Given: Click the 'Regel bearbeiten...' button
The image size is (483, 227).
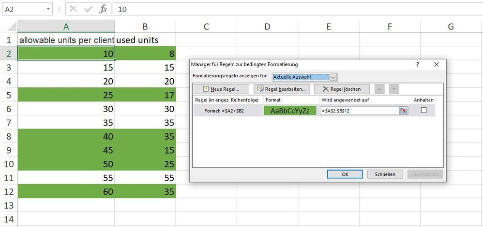Looking at the screenshot, I should coord(281,89).
